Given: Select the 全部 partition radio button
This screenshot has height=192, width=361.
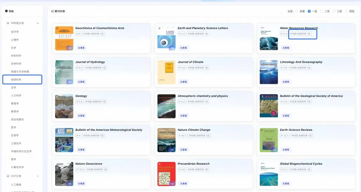Looking at the screenshot, I should pyautogui.click(x=297, y=11).
